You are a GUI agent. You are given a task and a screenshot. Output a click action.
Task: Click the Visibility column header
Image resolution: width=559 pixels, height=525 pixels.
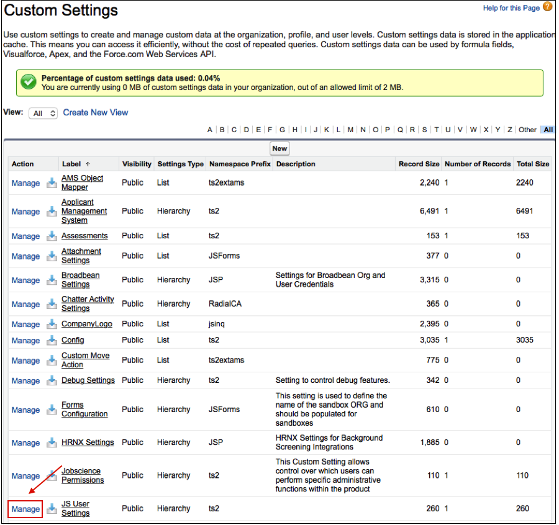[137, 164]
